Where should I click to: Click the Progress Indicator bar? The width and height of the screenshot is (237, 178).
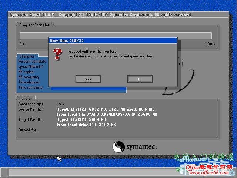116,36
